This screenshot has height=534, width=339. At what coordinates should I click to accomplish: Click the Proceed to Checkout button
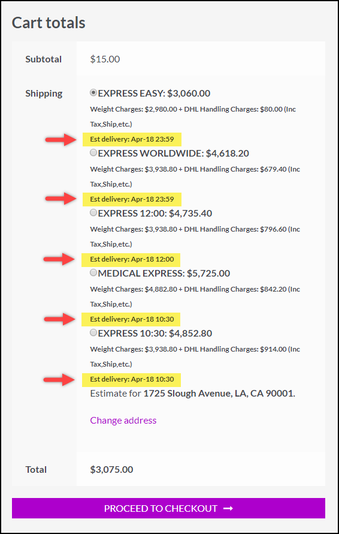[168, 508]
